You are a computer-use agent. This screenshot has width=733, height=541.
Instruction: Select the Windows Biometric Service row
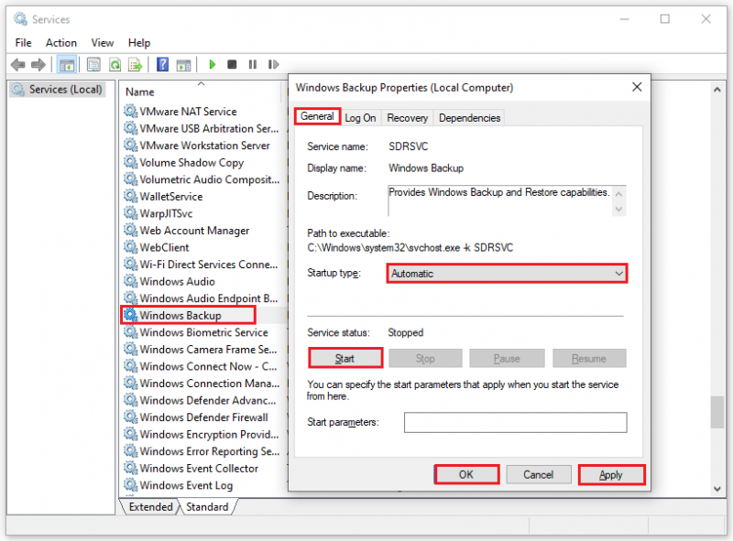click(202, 332)
